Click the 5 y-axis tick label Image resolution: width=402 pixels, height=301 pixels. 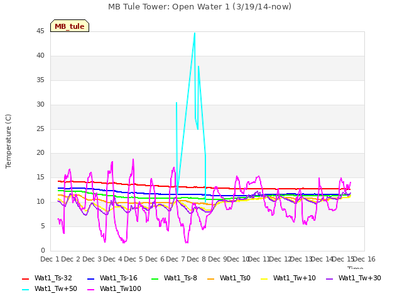(x=43, y=226)
